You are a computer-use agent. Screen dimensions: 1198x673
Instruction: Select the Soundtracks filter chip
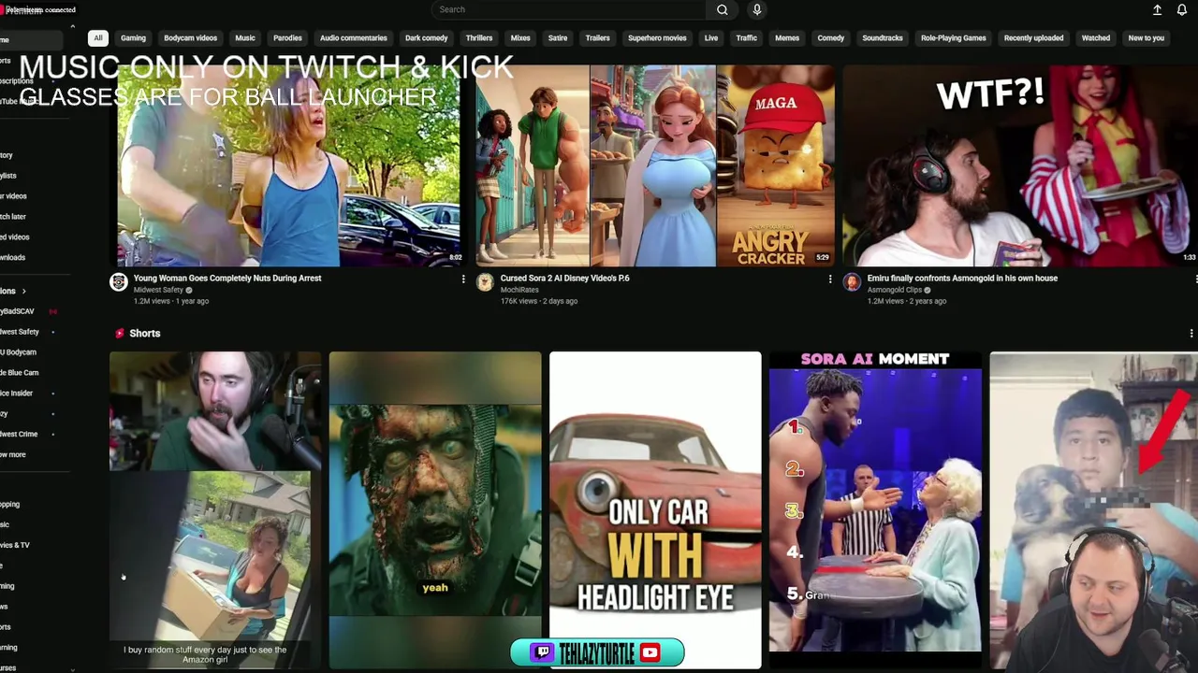coord(883,38)
